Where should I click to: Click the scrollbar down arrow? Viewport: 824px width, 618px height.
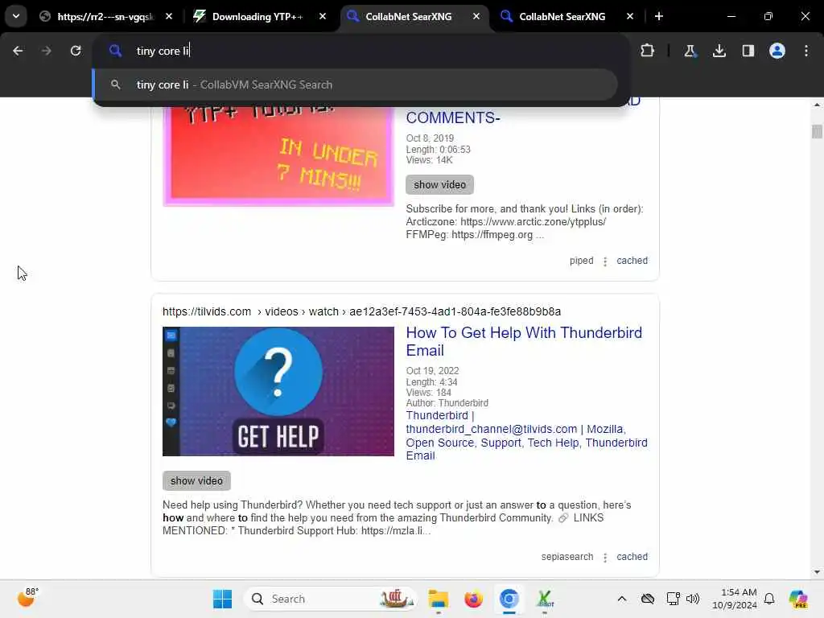pyautogui.click(x=817, y=572)
